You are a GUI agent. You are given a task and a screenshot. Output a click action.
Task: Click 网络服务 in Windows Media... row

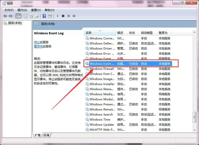pos(165,94)
